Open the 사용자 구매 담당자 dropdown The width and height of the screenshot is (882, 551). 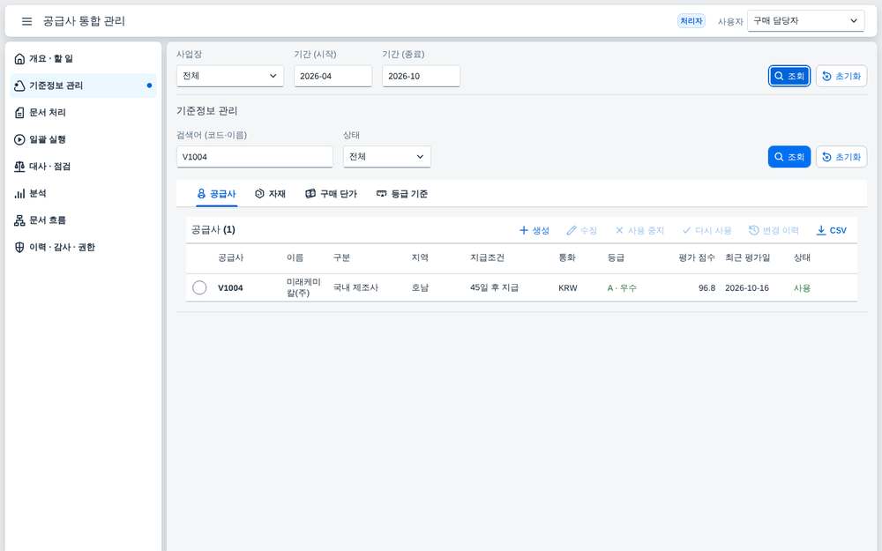(x=805, y=21)
